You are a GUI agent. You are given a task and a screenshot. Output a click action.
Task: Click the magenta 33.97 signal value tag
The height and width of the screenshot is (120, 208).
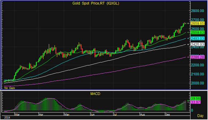(196, 102)
